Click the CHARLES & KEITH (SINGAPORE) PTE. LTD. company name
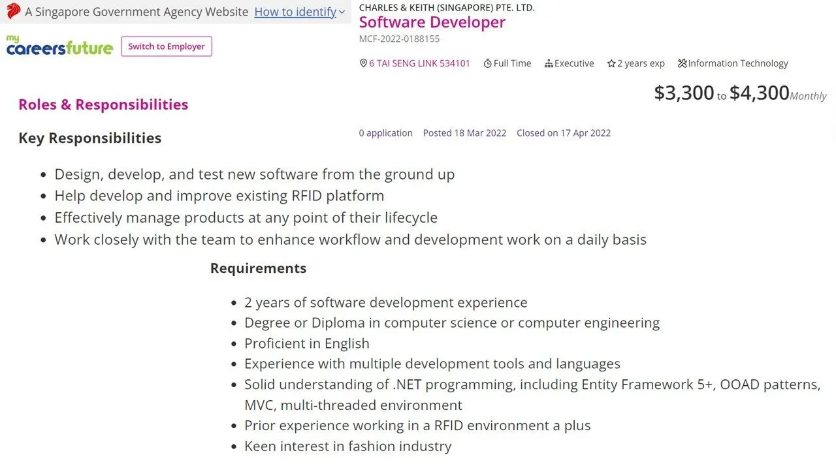The width and height of the screenshot is (836, 470). [x=447, y=8]
